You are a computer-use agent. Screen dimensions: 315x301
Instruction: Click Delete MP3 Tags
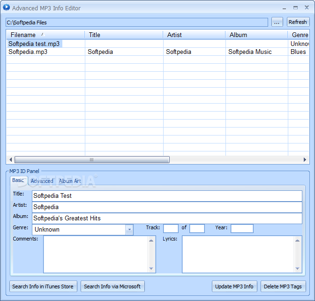[283, 286]
